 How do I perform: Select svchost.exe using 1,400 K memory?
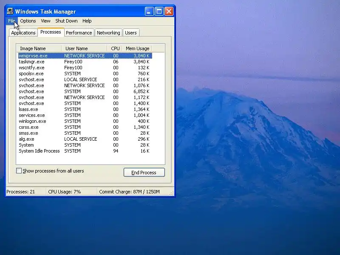pyautogui.click(x=85, y=103)
